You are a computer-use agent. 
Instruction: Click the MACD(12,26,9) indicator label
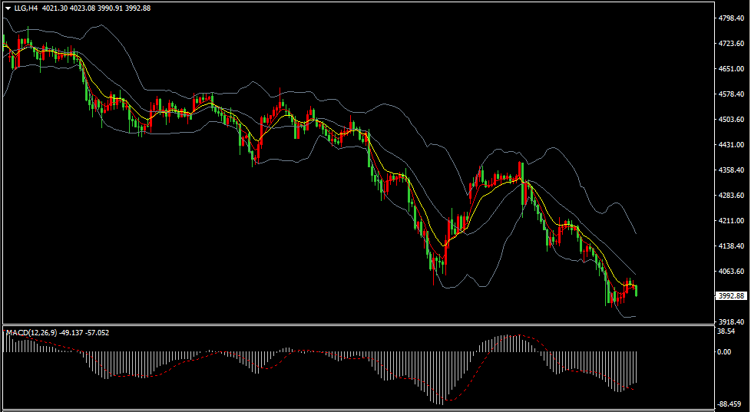[31, 332]
